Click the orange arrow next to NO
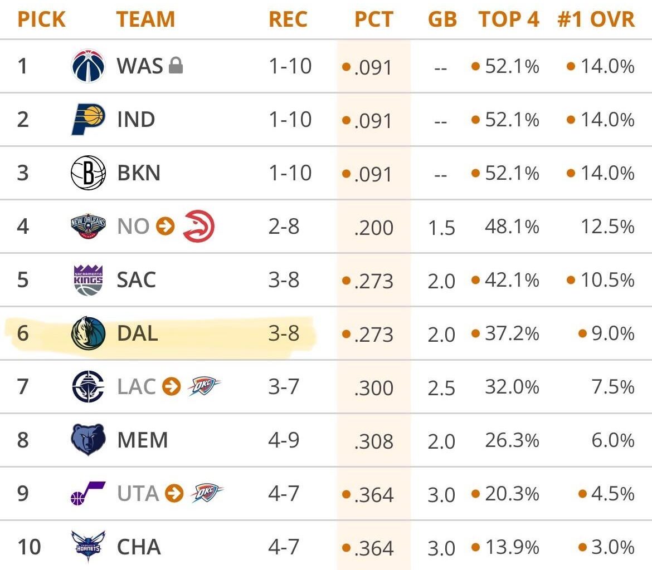Viewport: 652px width, 570px height. click(165, 227)
